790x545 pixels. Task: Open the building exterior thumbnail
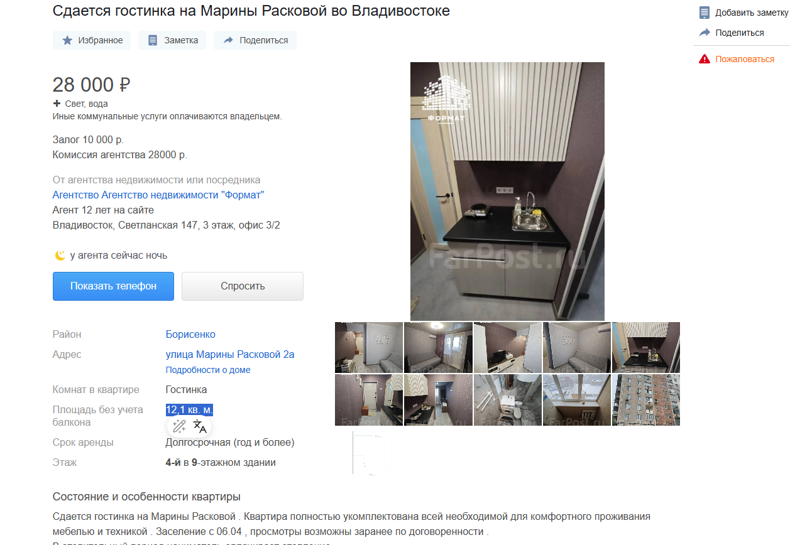(x=646, y=400)
